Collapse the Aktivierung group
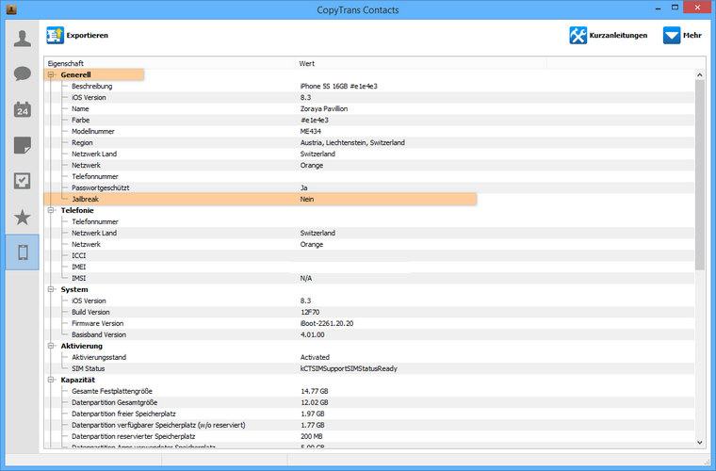Viewport: 716px width, 471px height. [51, 346]
